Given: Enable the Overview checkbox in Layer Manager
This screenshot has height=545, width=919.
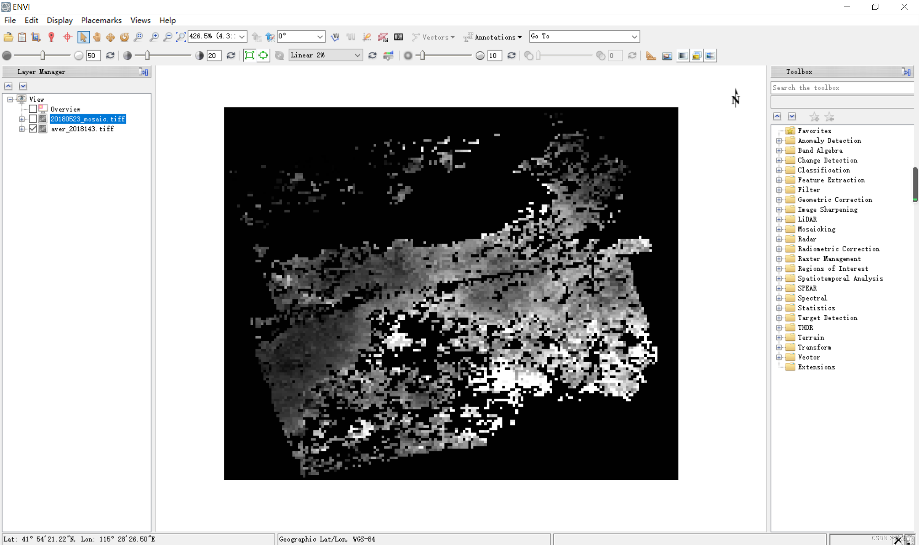Looking at the screenshot, I should pos(33,109).
